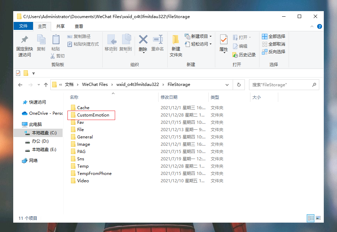Click the properties checkmark in quick access toolbar
The width and height of the screenshot is (337, 232).
pos(18,73)
